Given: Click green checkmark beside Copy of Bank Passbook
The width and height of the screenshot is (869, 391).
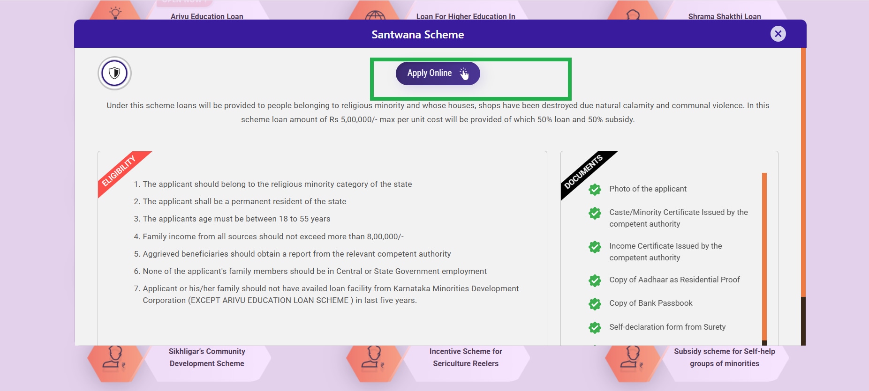Looking at the screenshot, I should pos(595,304).
